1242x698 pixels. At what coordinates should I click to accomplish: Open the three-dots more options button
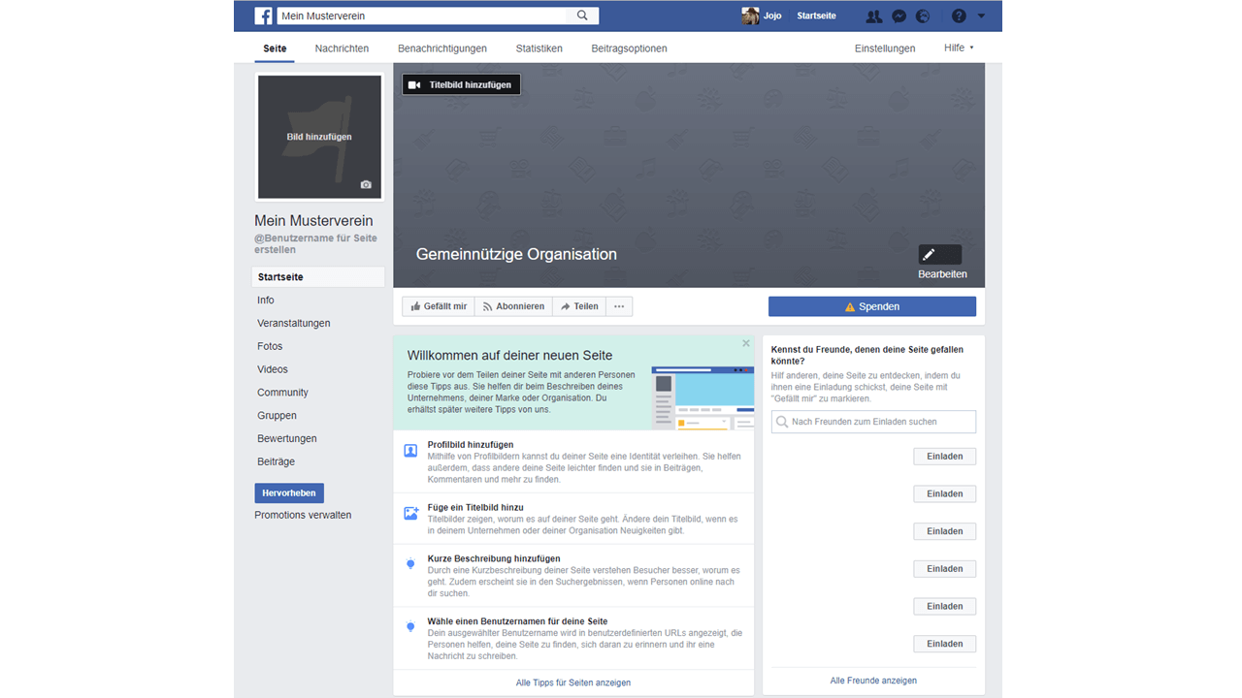point(619,306)
